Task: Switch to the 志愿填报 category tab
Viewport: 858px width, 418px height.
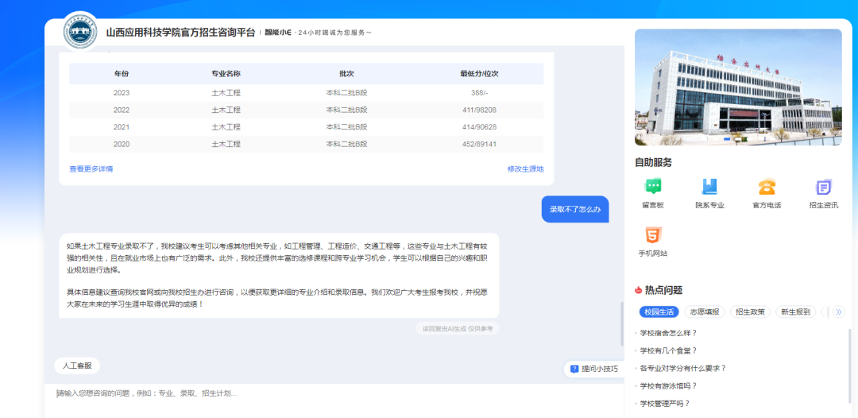Action: [704, 312]
